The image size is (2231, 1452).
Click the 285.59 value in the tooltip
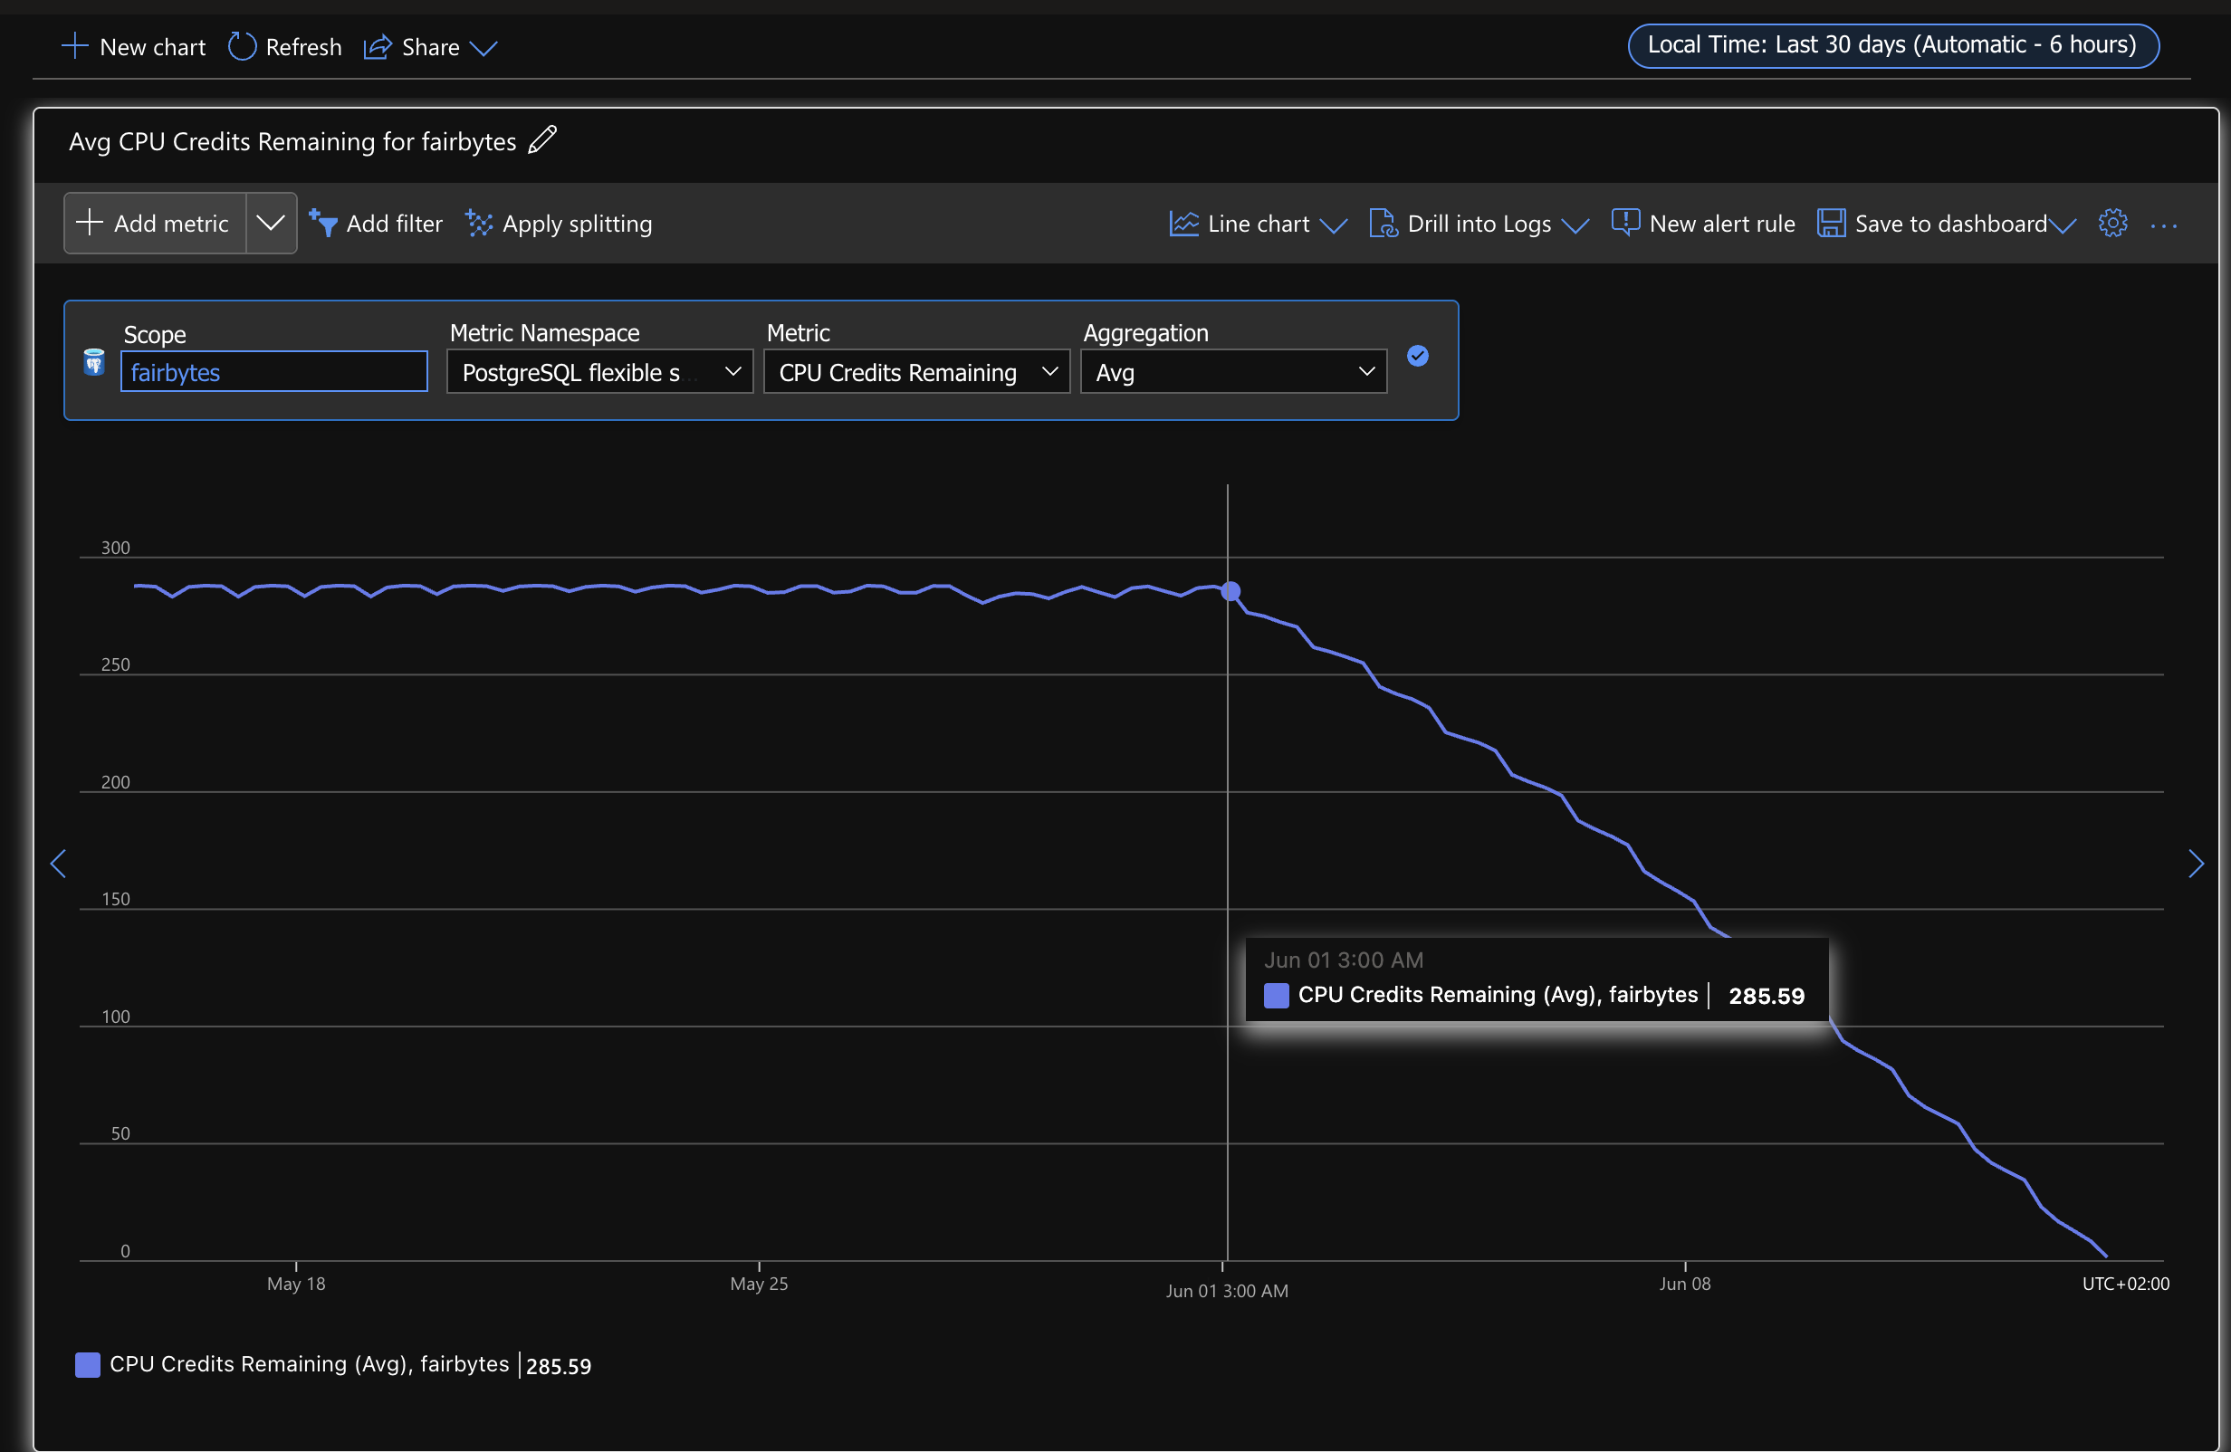[1766, 996]
